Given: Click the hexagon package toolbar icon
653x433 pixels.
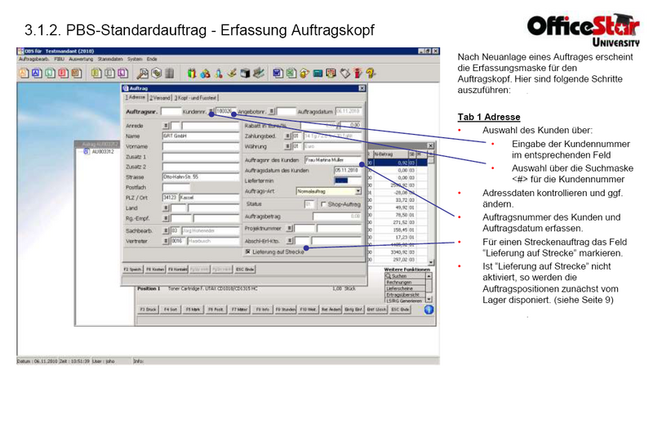Looking at the screenshot, I should tap(156, 74).
